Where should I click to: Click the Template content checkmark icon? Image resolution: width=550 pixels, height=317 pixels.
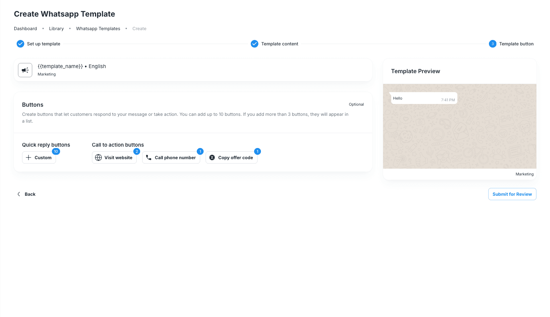(x=254, y=44)
